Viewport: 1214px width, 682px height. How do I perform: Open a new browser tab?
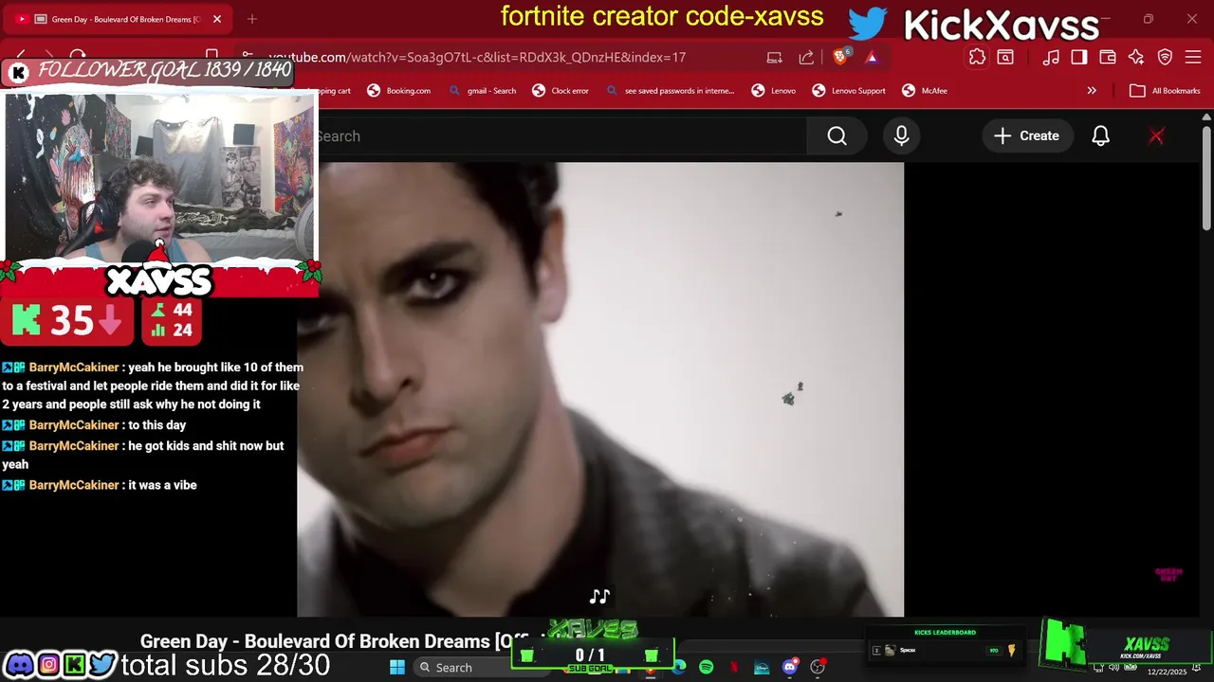click(x=252, y=19)
